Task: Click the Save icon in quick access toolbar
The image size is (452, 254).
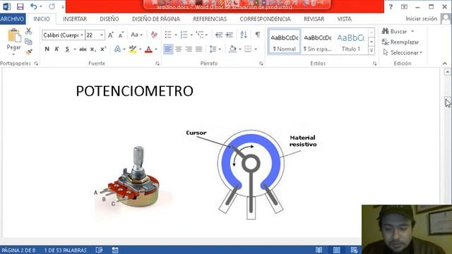Action: pos(20,6)
